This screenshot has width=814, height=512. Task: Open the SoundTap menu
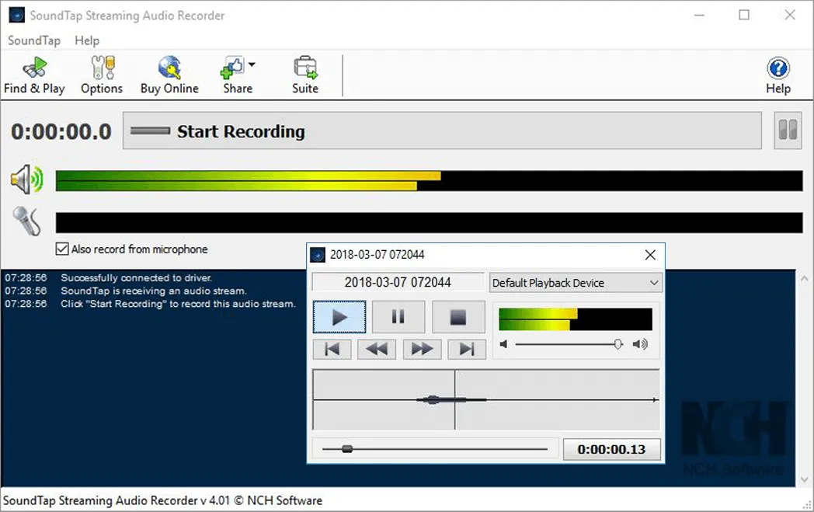point(34,40)
